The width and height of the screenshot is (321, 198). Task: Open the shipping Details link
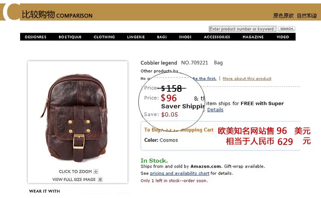pos(215,109)
